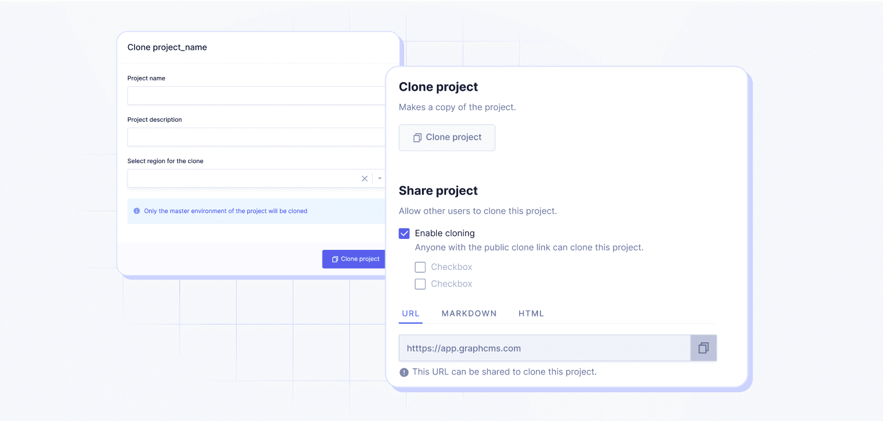Click the 'Makes a copy of the project.' text
The image size is (883, 421).
pos(458,107)
